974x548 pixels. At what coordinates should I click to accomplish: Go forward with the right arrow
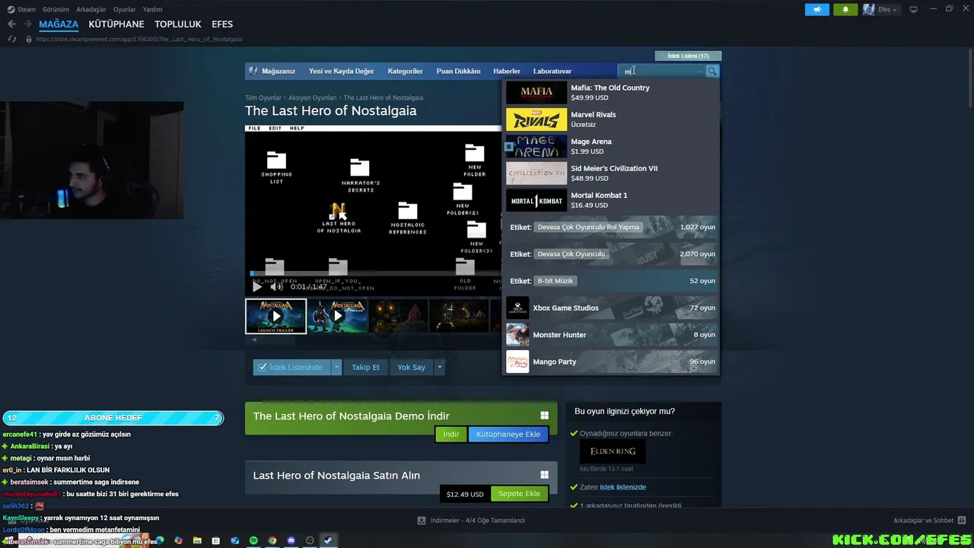[27, 24]
